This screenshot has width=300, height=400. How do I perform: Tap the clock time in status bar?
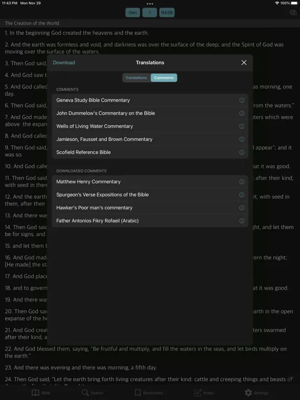tap(9, 3)
